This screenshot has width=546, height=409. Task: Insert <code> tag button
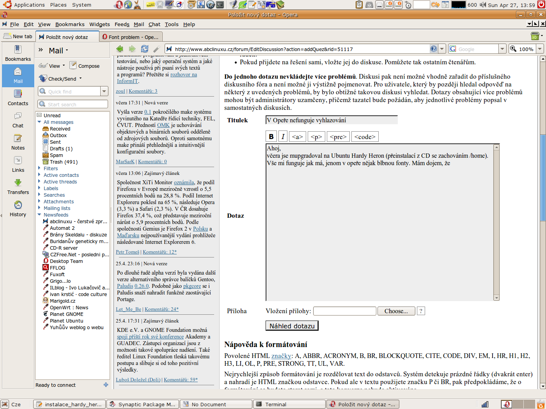tap(365, 137)
